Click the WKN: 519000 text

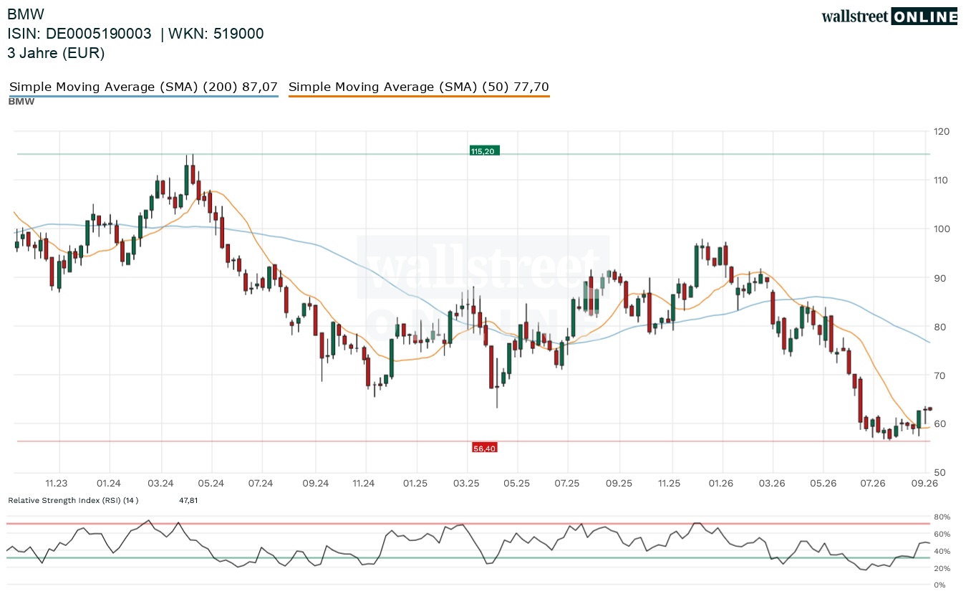(216, 34)
